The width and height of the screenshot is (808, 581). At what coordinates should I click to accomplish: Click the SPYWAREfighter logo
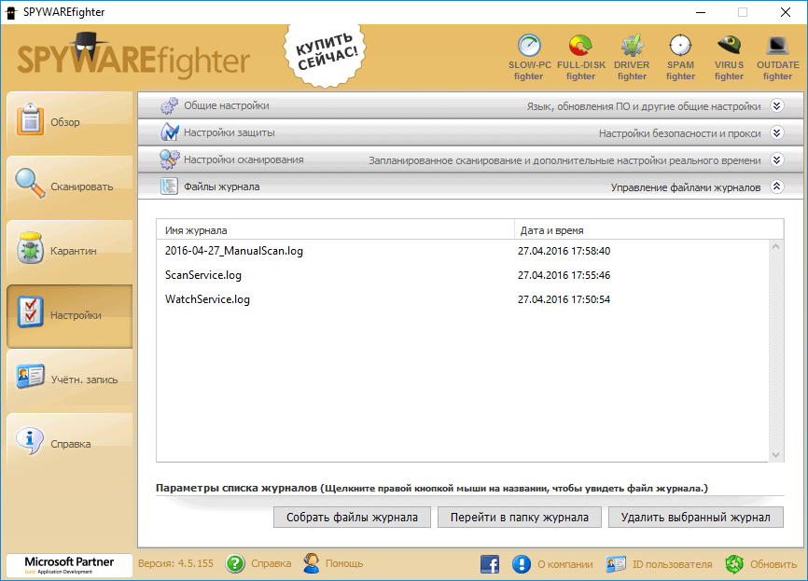[132, 58]
